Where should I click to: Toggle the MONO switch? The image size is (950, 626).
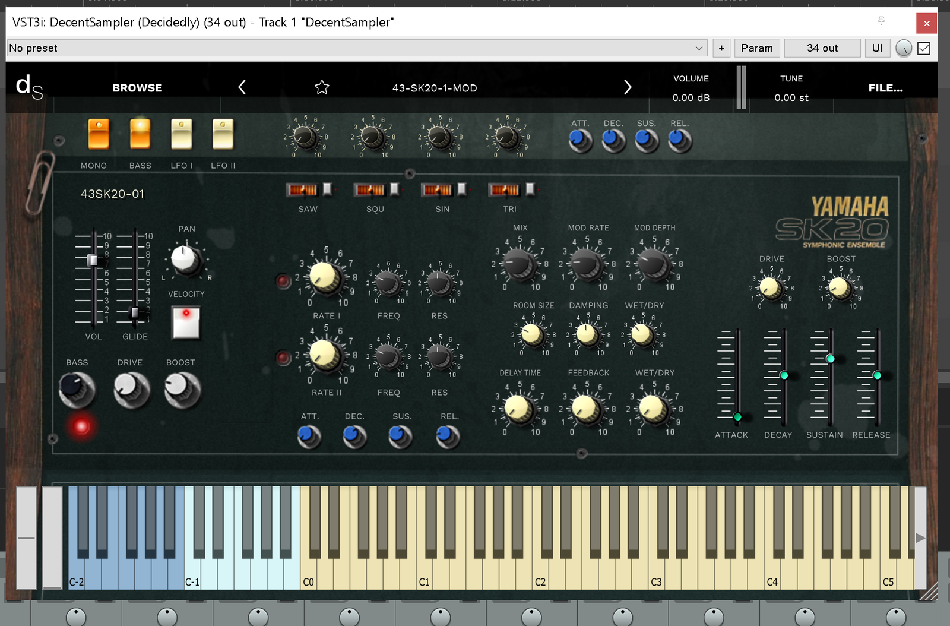pos(99,134)
